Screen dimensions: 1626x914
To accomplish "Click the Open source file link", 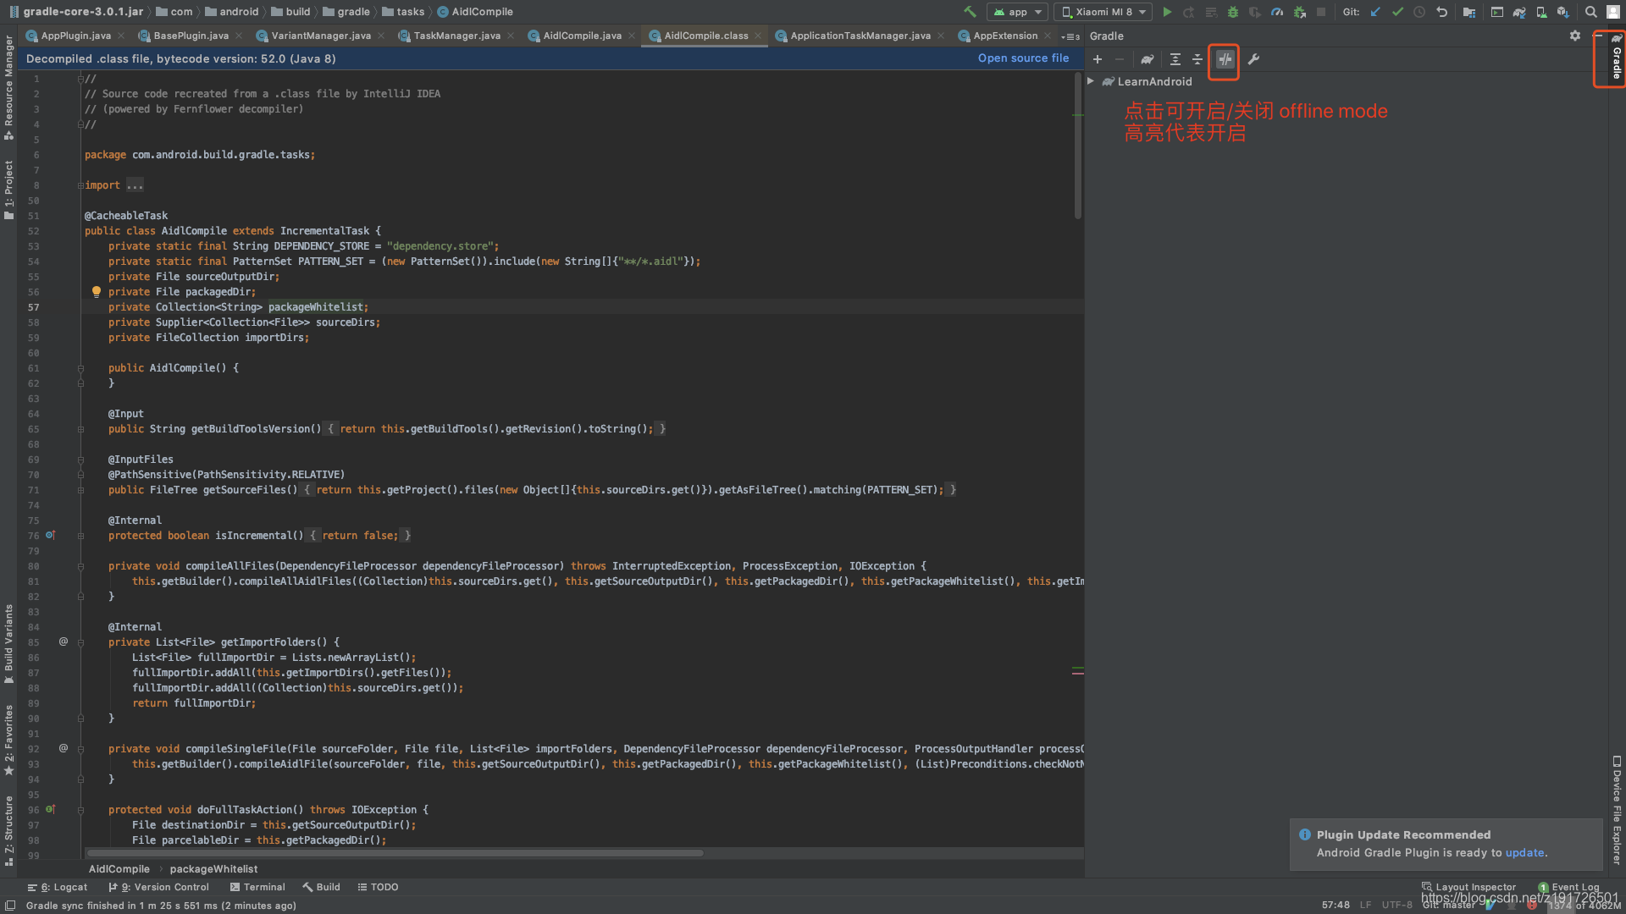I will 1023,58.
